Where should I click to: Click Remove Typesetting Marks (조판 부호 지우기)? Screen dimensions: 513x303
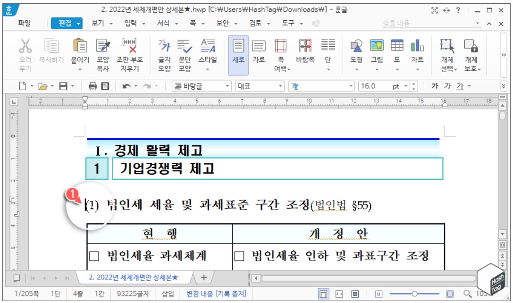[x=130, y=46]
